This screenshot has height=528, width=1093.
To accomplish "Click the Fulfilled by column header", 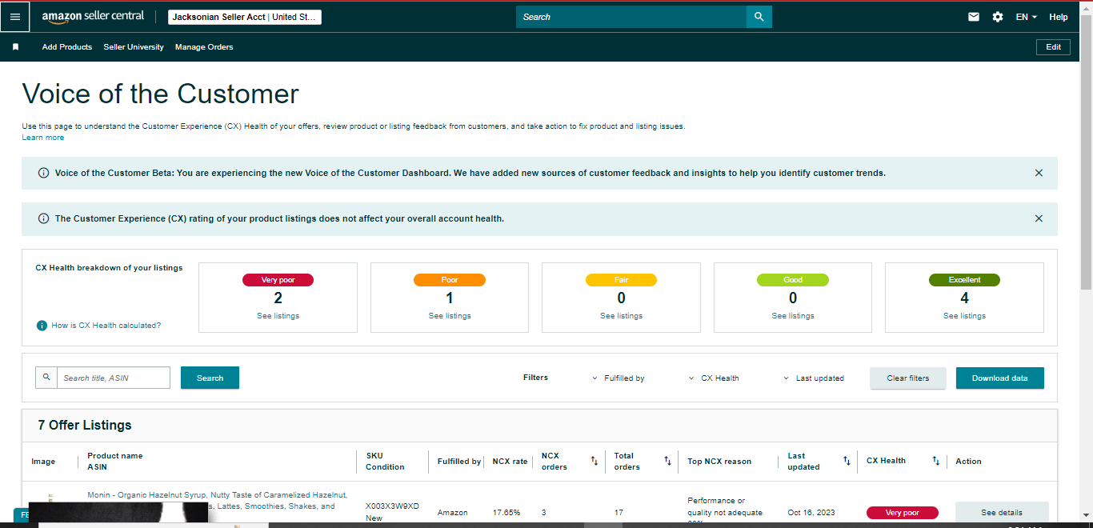I will pos(459,462).
